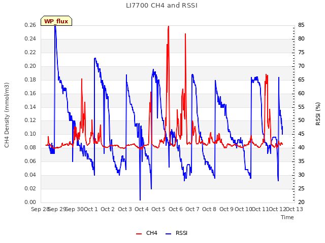This screenshot has height=243, width=325.
Task: Click the 30 RSSI axis tick value
Action: 301,175
